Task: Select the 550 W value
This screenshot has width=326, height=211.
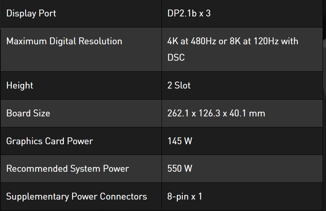Action: click(x=180, y=169)
